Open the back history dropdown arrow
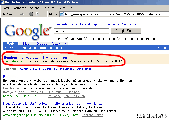Viewport: 169px width, 120px height. [x=17, y=14]
